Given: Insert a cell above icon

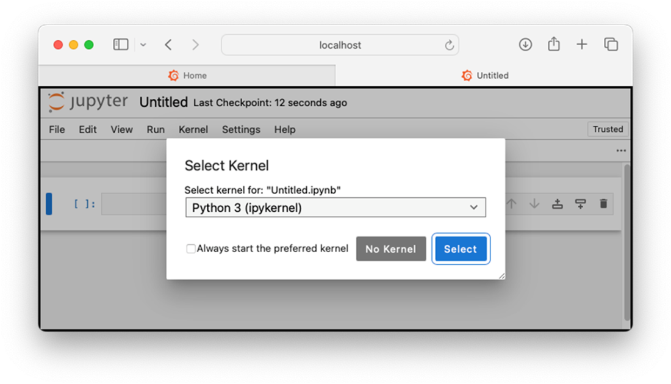Looking at the screenshot, I should [557, 204].
